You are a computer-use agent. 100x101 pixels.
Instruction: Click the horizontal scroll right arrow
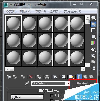(83, 69)
